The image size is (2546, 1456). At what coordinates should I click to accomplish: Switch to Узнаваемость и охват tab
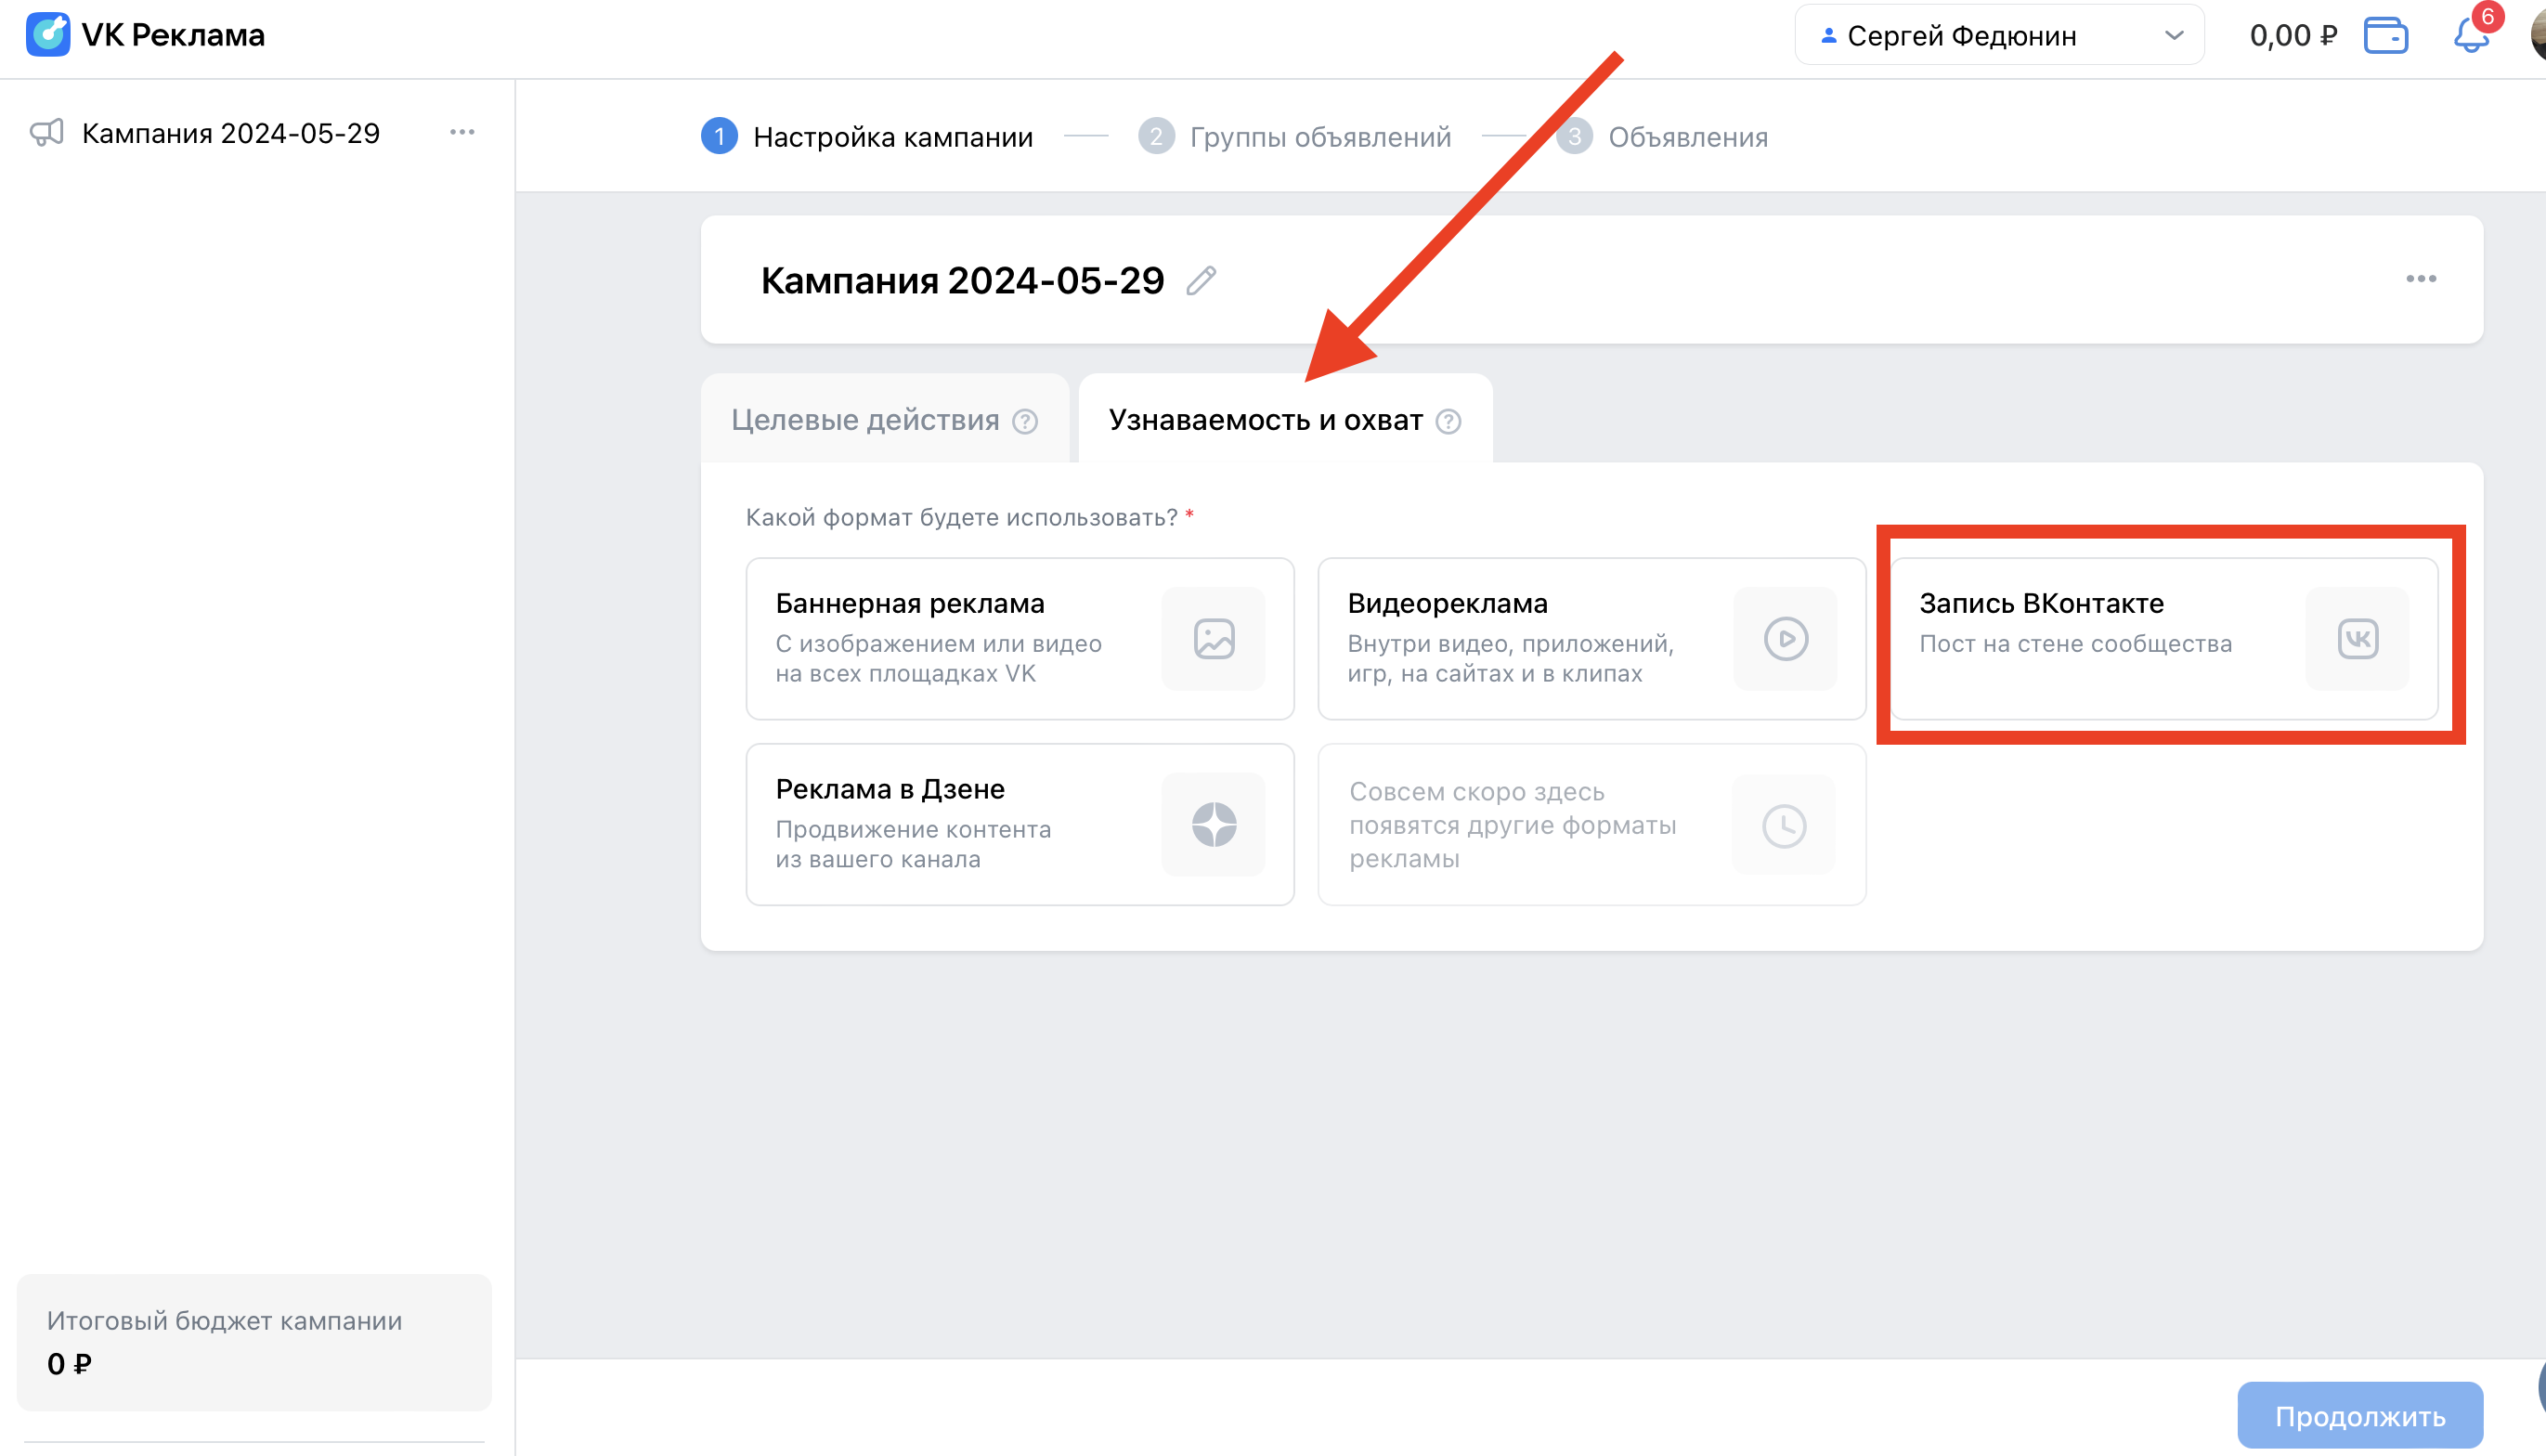pos(1285,419)
